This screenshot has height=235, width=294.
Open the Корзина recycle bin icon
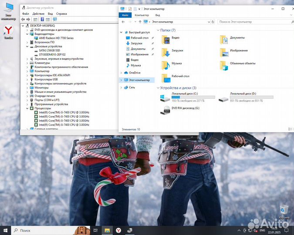(x=284, y=210)
